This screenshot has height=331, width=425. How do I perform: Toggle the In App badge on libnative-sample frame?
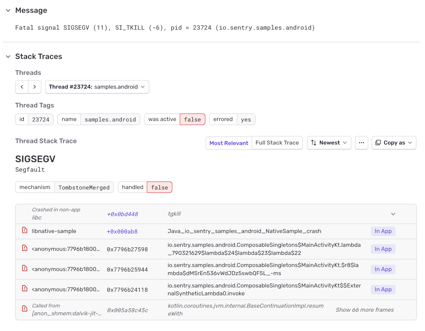click(383, 231)
